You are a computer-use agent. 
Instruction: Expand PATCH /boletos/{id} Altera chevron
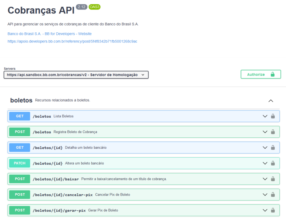[x=265, y=163]
